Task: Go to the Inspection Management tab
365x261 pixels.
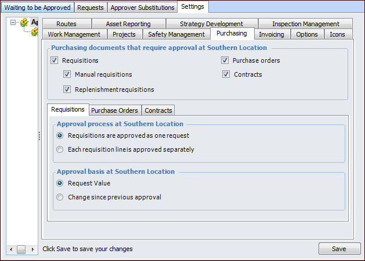Action: click(306, 24)
